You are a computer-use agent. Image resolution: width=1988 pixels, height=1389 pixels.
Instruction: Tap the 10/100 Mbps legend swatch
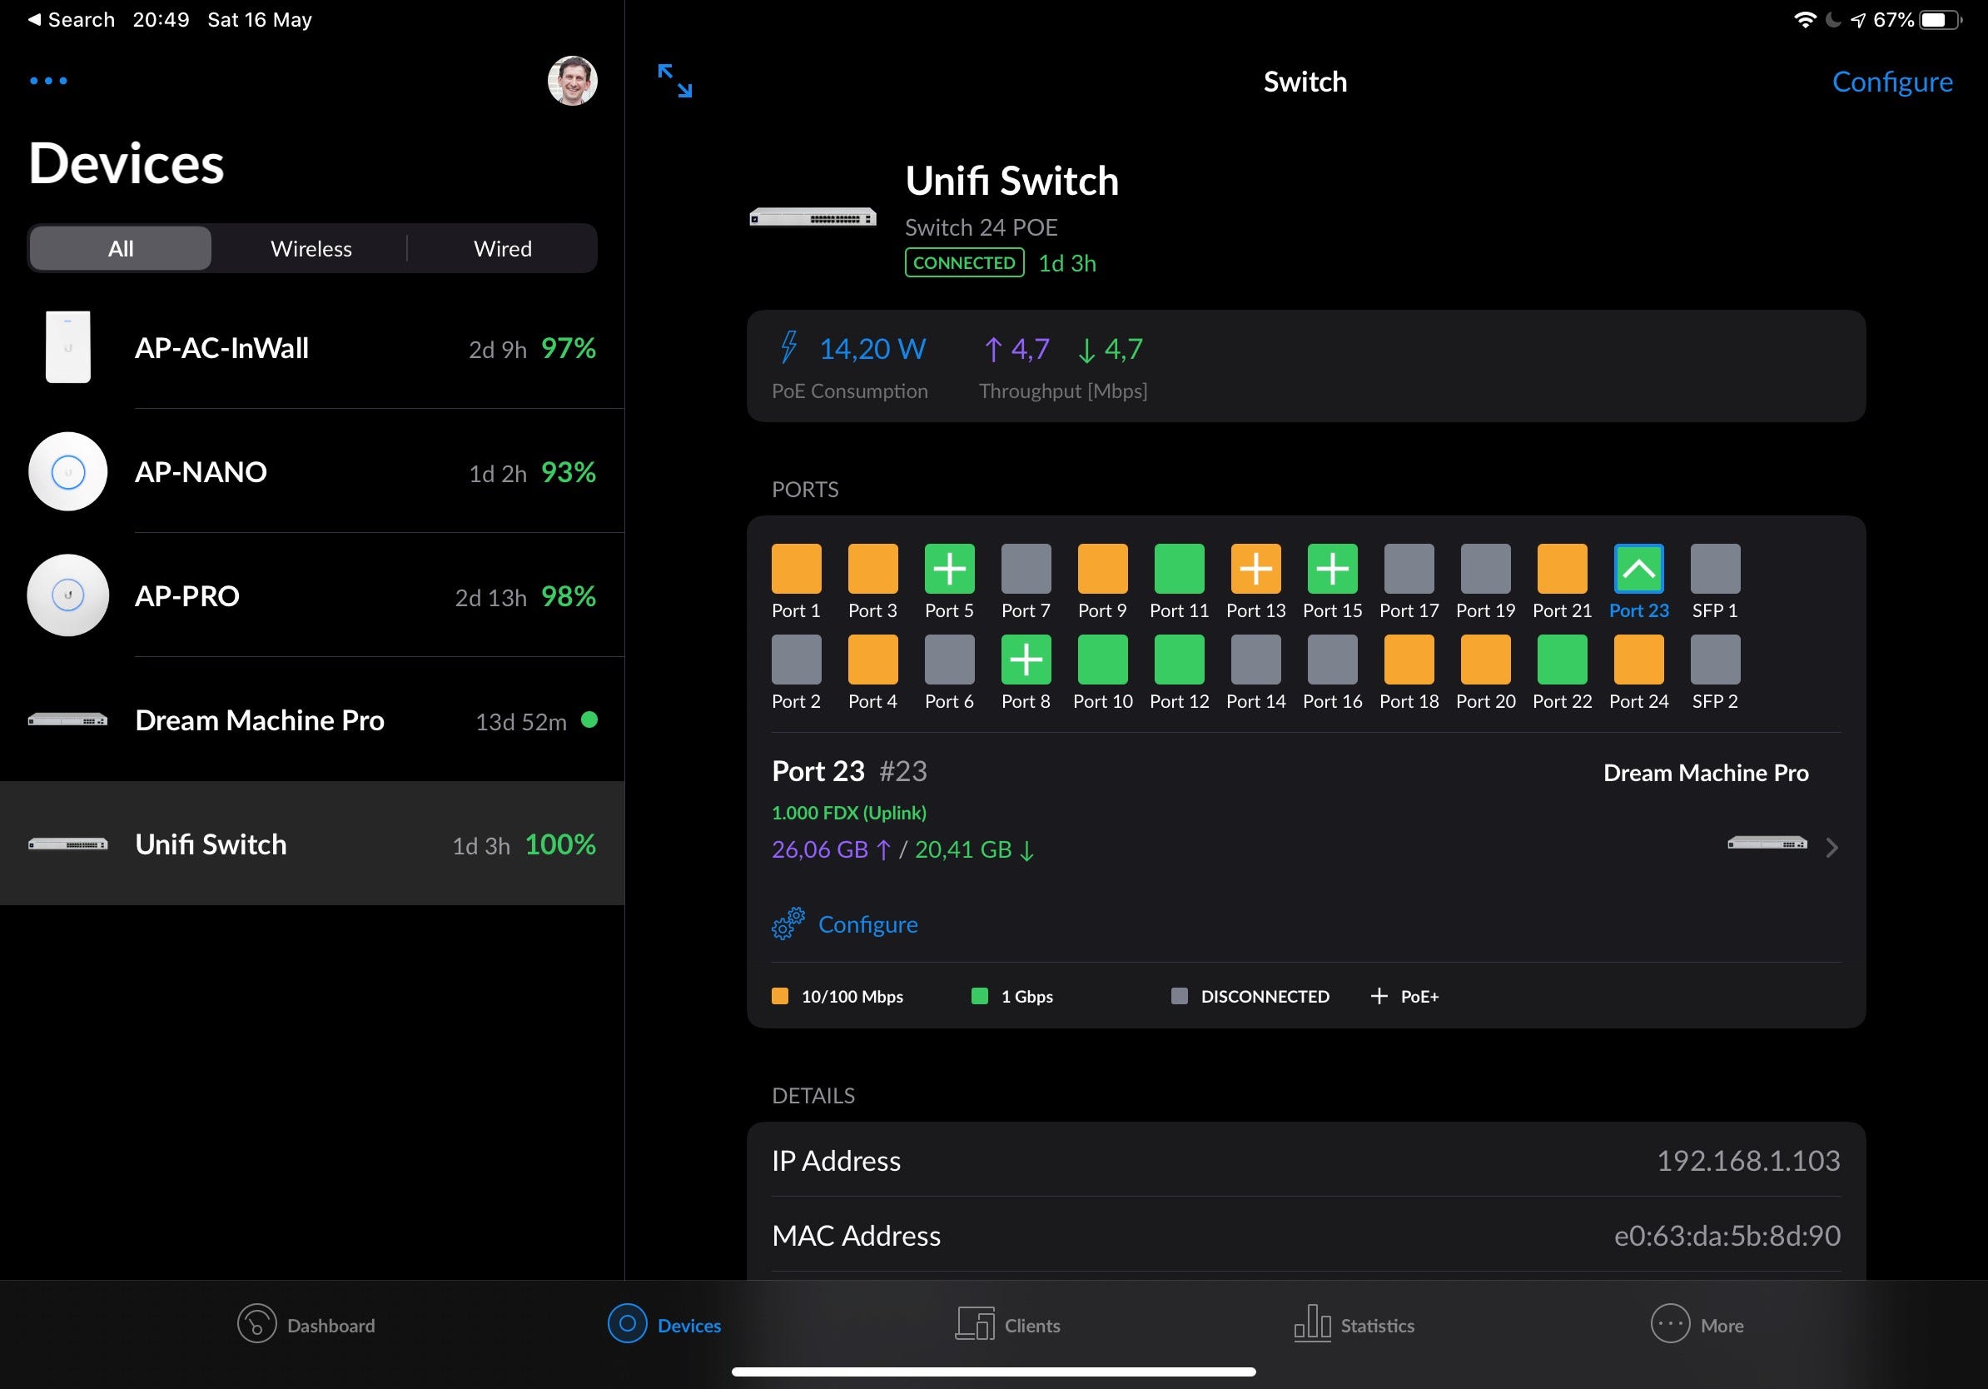779,996
